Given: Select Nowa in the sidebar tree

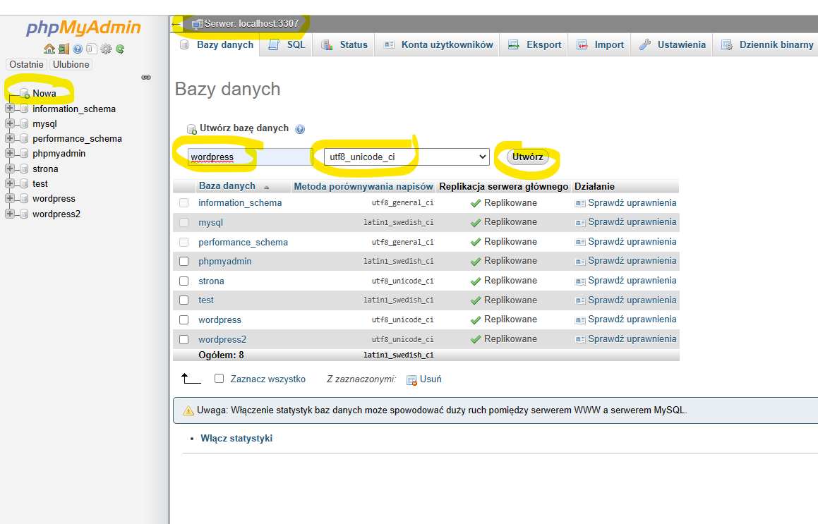Looking at the screenshot, I should (44, 94).
